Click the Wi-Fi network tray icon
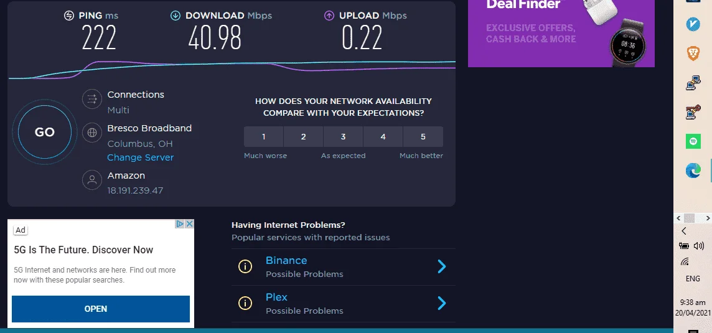This screenshot has height=333, width=712. [x=685, y=262]
